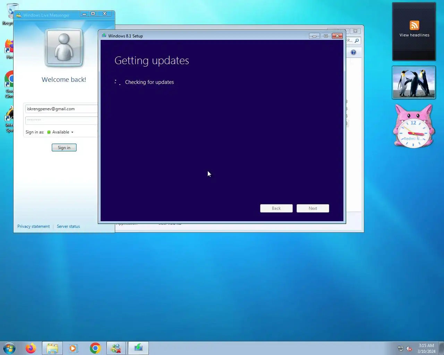Click the Show desktop strip
444x355 pixels.
click(441, 348)
